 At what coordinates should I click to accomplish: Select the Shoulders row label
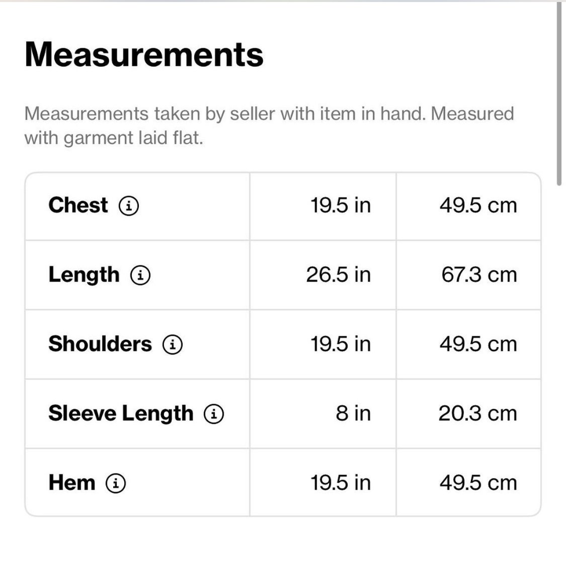[100, 344]
